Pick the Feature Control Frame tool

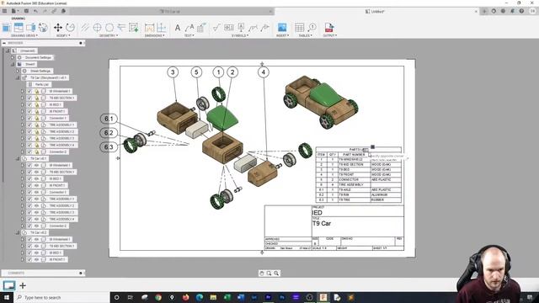[x=229, y=28]
